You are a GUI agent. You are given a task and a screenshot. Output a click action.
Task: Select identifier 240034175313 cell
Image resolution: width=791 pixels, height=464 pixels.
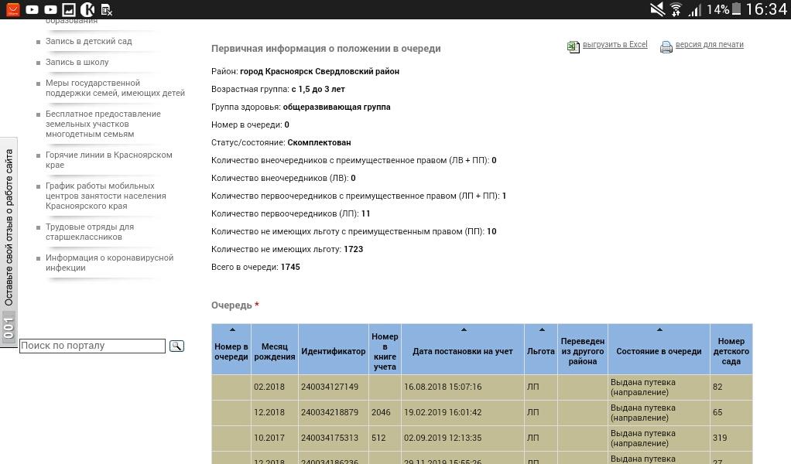pos(334,438)
